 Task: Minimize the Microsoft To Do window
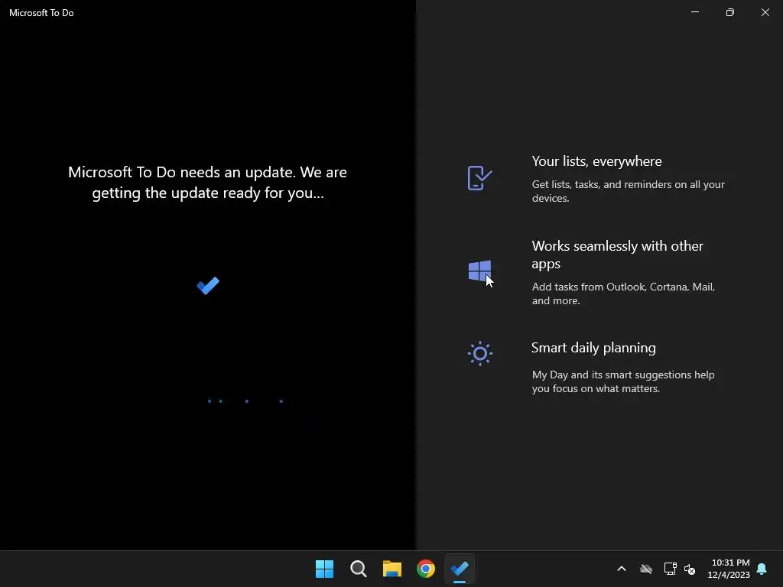[694, 12]
